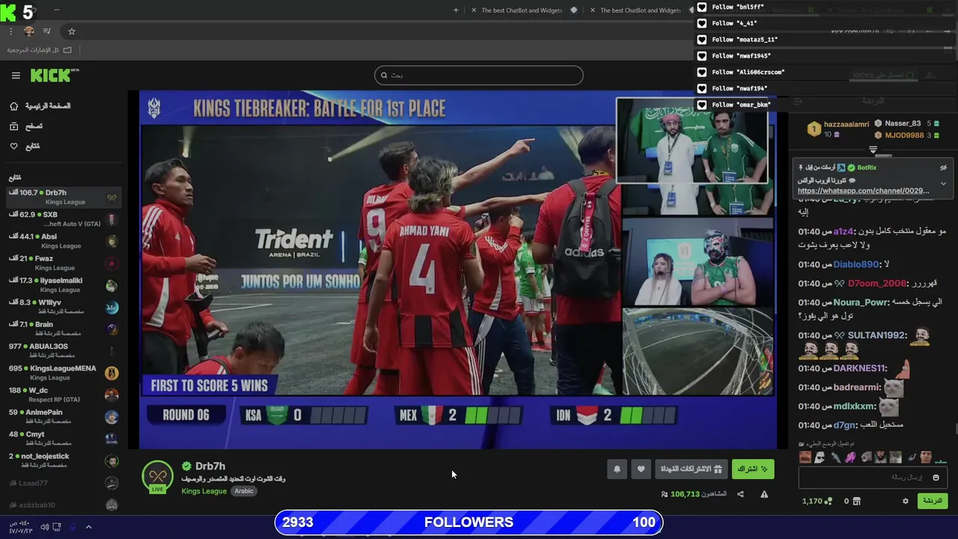Screen dimensions: 958x539
Task: Click the search magnifier icon
Action: click(384, 75)
